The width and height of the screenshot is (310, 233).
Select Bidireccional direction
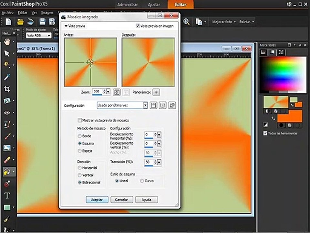click(79, 183)
